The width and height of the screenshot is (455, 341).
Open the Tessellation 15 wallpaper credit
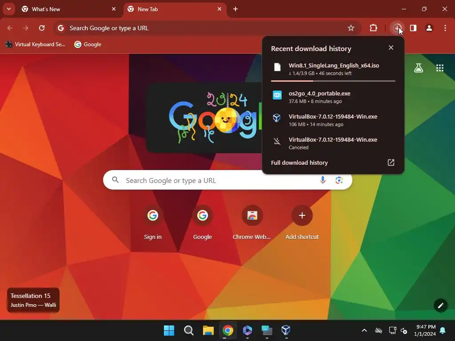pos(33,300)
